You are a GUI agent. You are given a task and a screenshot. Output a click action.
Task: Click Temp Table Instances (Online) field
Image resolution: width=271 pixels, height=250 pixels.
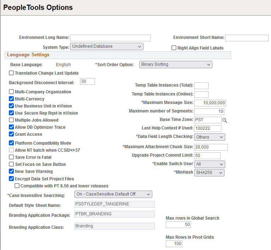click(x=201, y=94)
